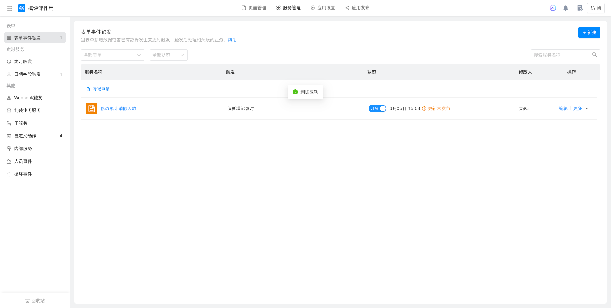Open the 全部状态 filter dropdown
This screenshot has width=611, height=308.
tap(168, 55)
